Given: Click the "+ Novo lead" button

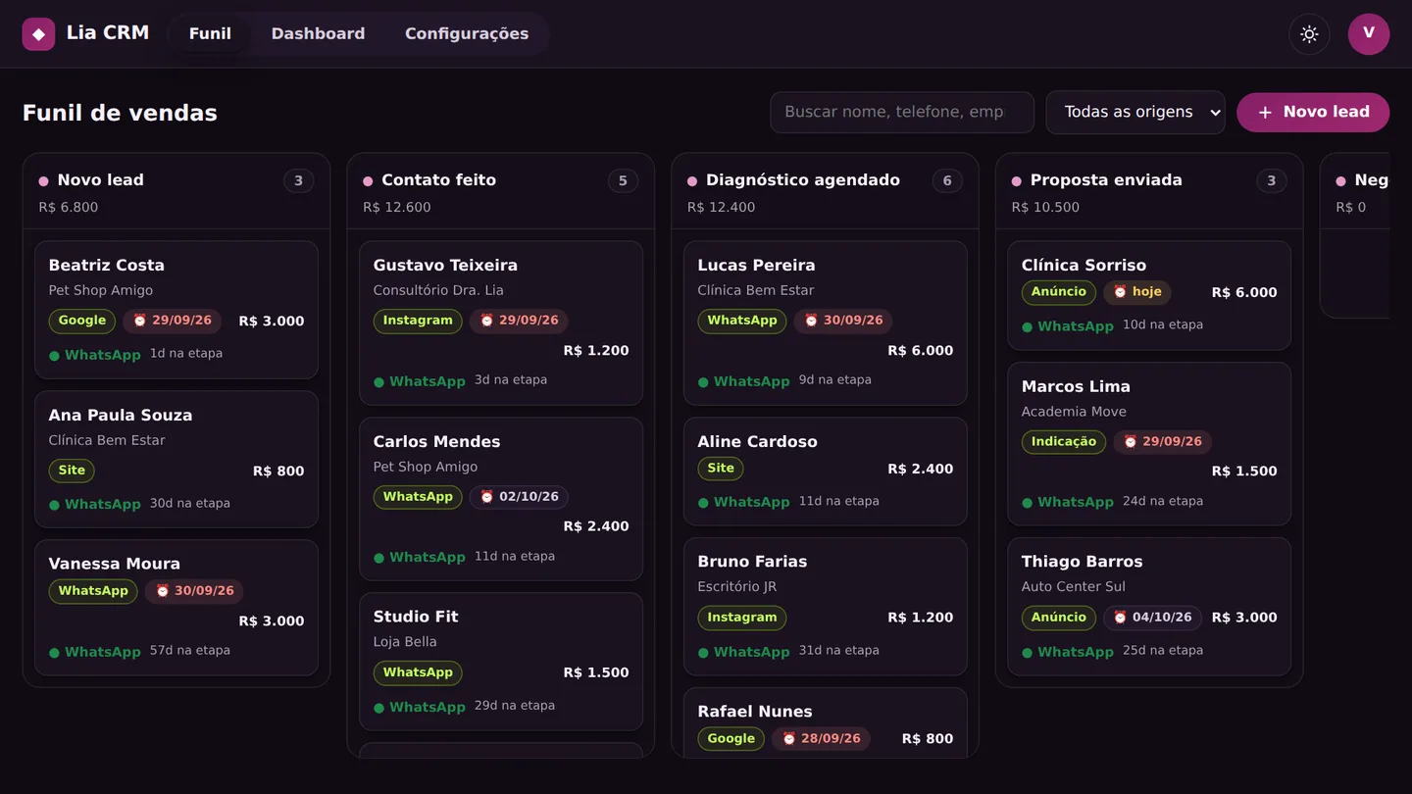Looking at the screenshot, I should click(1313, 112).
